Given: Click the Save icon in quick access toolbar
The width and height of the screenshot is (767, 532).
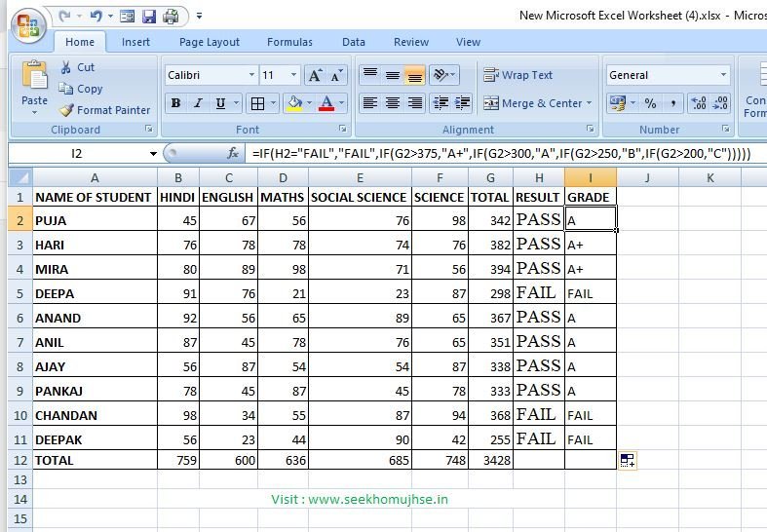Looking at the screenshot, I should 149,17.
